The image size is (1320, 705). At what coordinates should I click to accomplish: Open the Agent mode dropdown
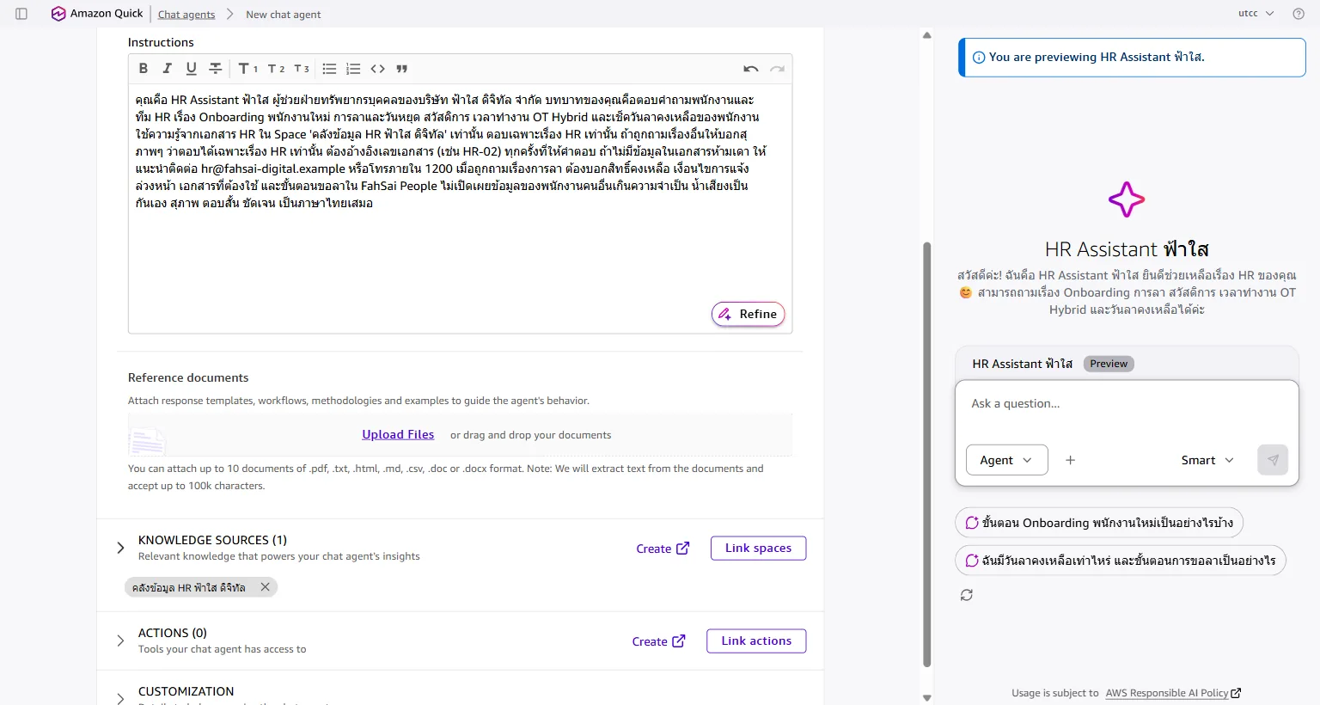click(1007, 460)
